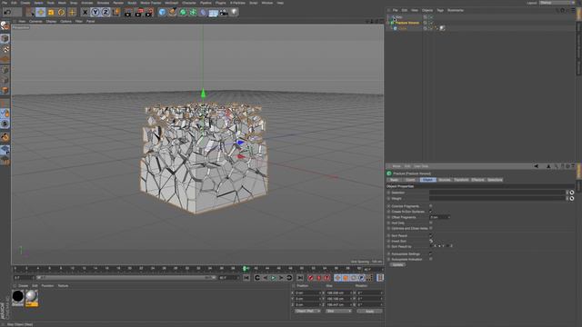The width and height of the screenshot is (582, 327).
Task: Open the Object (Rel) coordinate dropdown
Action: (307, 311)
